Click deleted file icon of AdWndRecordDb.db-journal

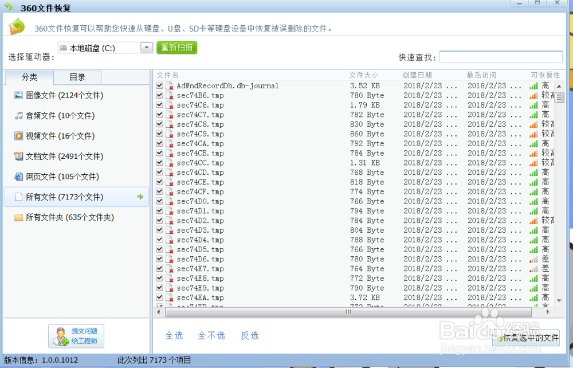click(170, 86)
